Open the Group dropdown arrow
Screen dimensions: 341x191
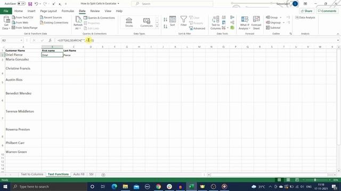[x=281, y=18]
